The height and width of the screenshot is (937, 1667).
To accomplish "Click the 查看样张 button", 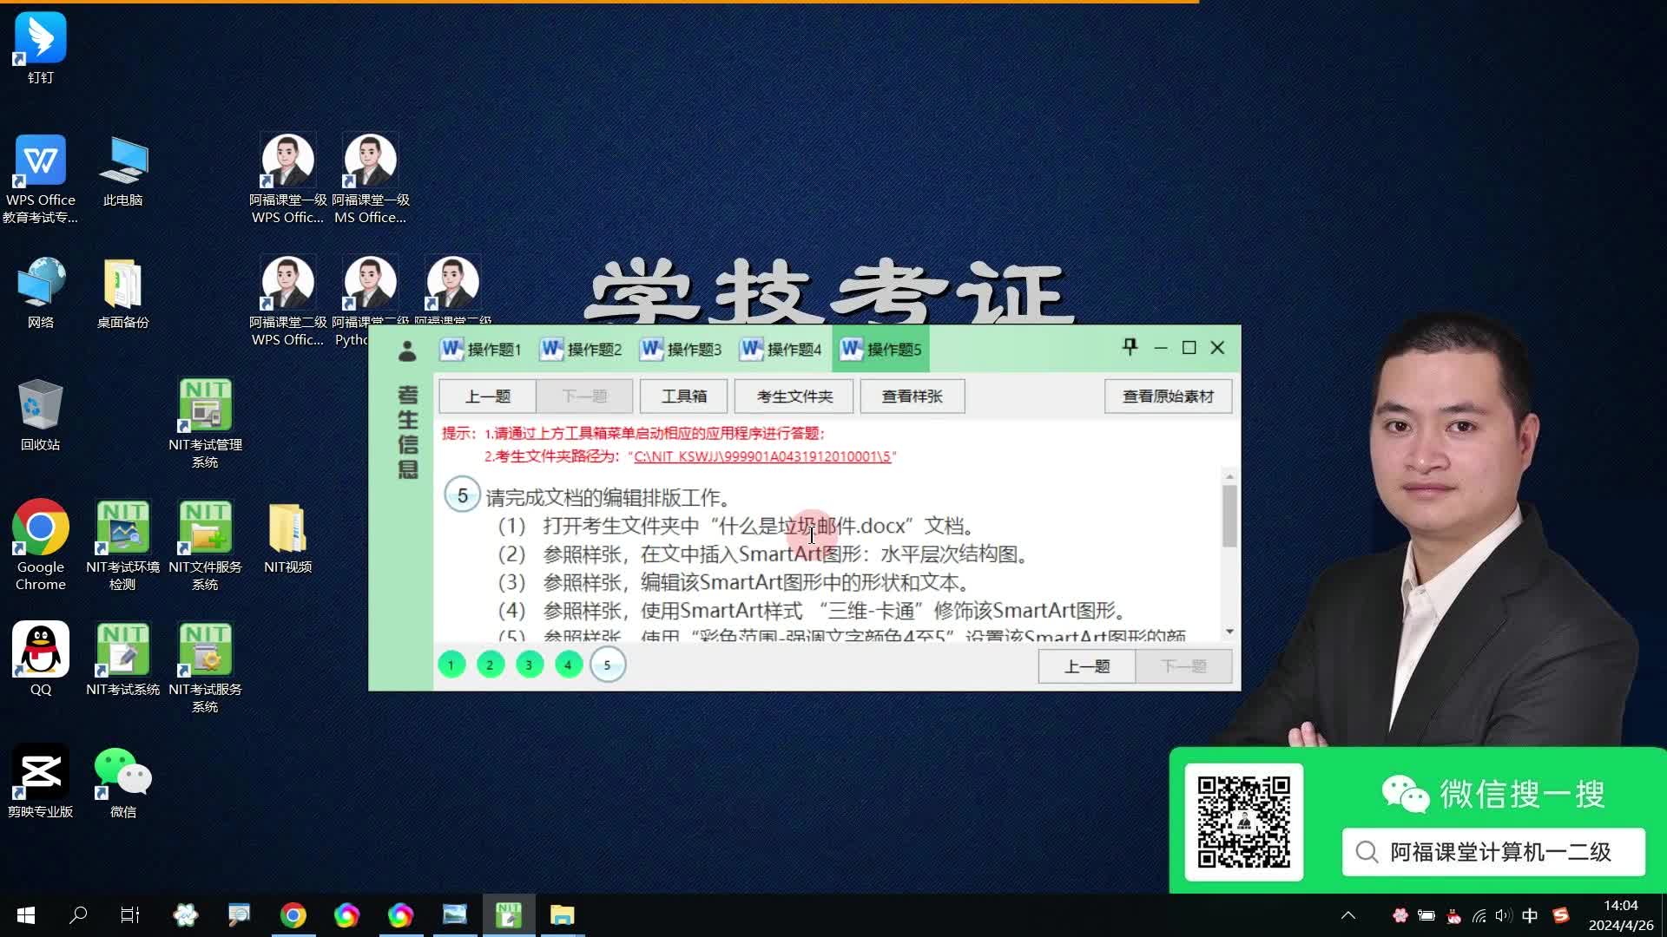I will point(912,396).
